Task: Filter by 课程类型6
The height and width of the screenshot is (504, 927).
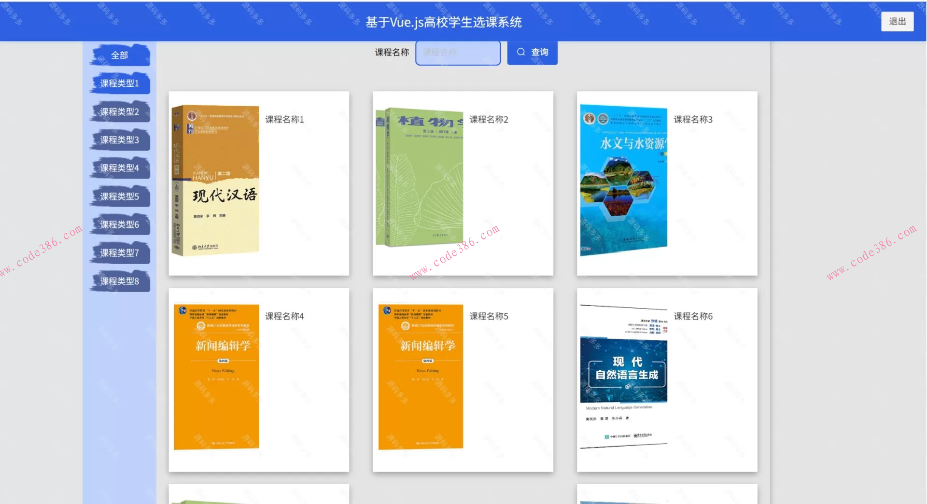Action: pos(120,224)
